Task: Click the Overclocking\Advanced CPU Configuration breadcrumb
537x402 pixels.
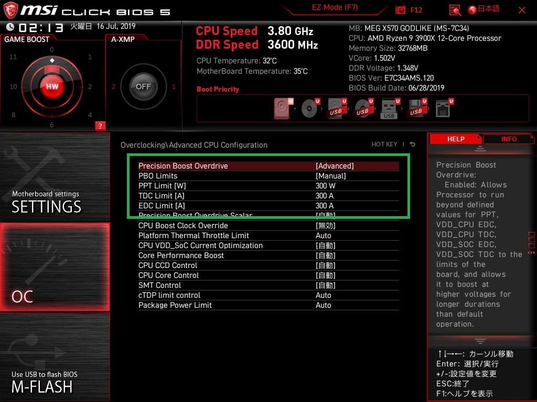Action: [x=194, y=145]
